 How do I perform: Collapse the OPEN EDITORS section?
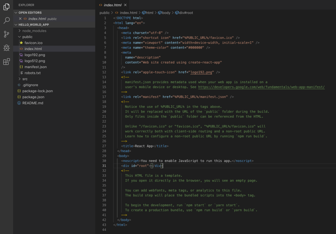click(x=15, y=13)
